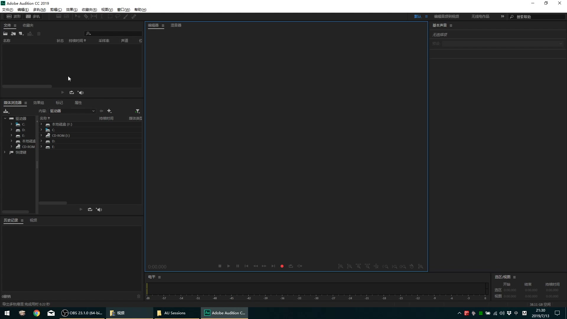This screenshot has width=567, height=319.
Task: Enable recording with the red Record button
Action: [x=282, y=266]
